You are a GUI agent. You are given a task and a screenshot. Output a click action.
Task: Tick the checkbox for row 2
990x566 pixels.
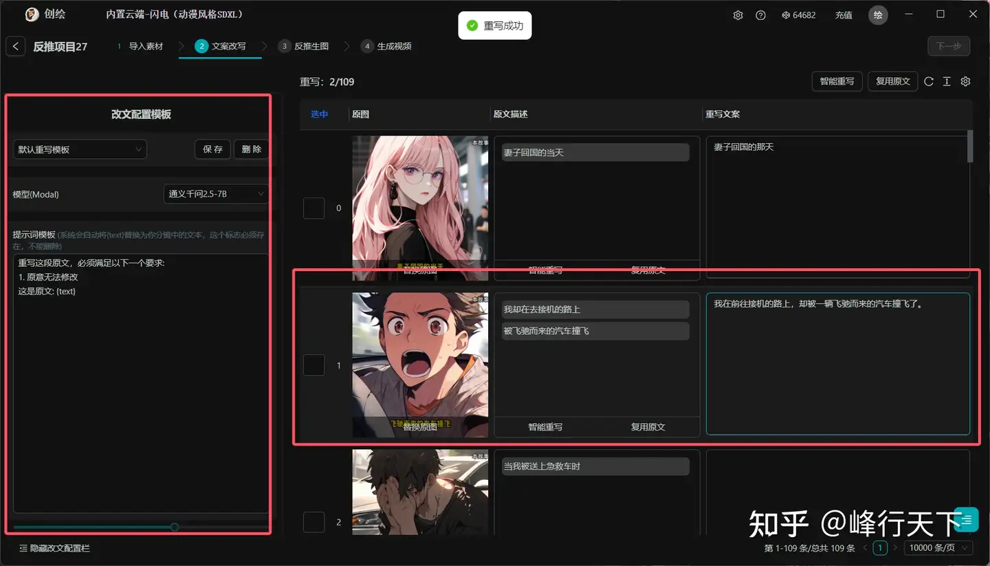click(x=314, y=522)
